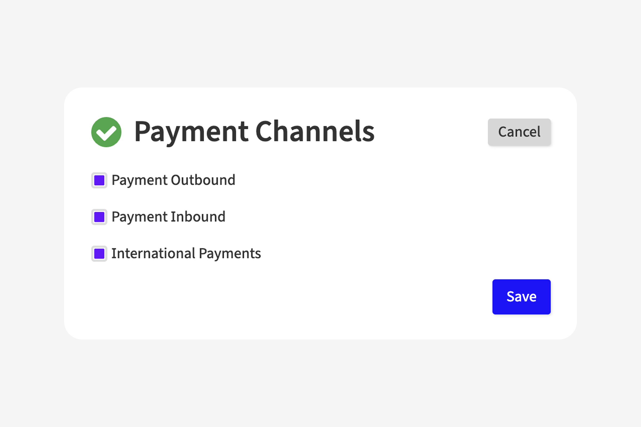Save the payment channel selections
The width and height of the screenshot is (641, 427).
coord(521,296)
